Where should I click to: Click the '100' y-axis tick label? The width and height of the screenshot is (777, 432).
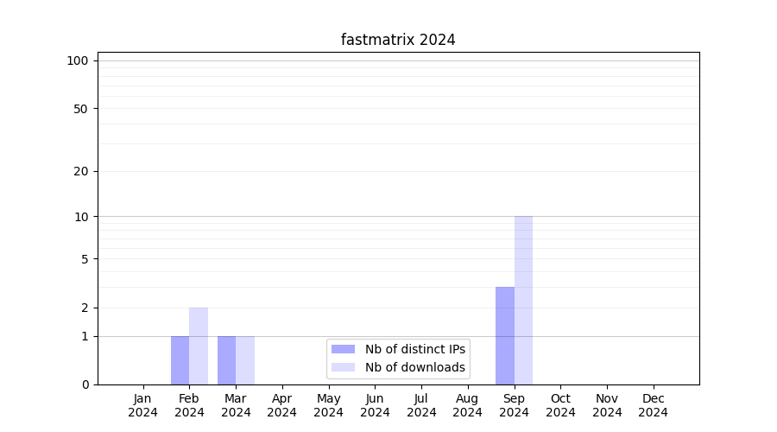tap(78, 60)
